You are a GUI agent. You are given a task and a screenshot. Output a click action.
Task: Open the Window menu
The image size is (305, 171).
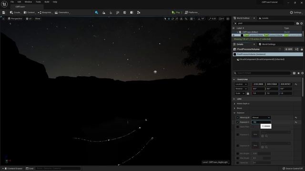click(x=28, y=2)
